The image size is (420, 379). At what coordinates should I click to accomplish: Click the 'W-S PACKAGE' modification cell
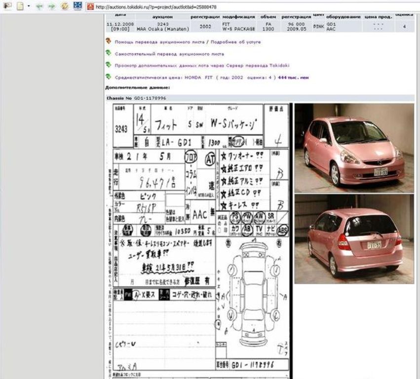pyautogui.click(x=239, y=27)
